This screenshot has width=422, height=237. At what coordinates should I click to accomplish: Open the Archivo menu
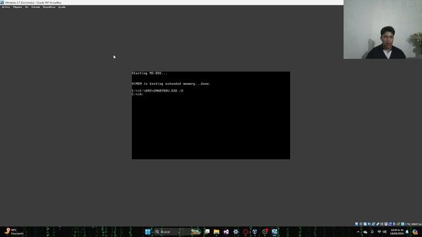pos(6,7)
